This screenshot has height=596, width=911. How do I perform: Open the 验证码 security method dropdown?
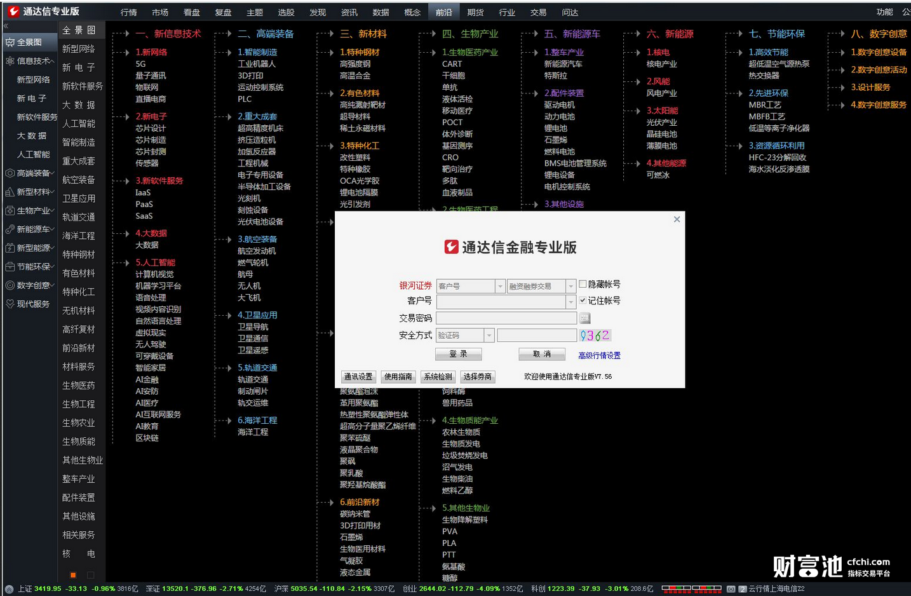pos(465,335)
